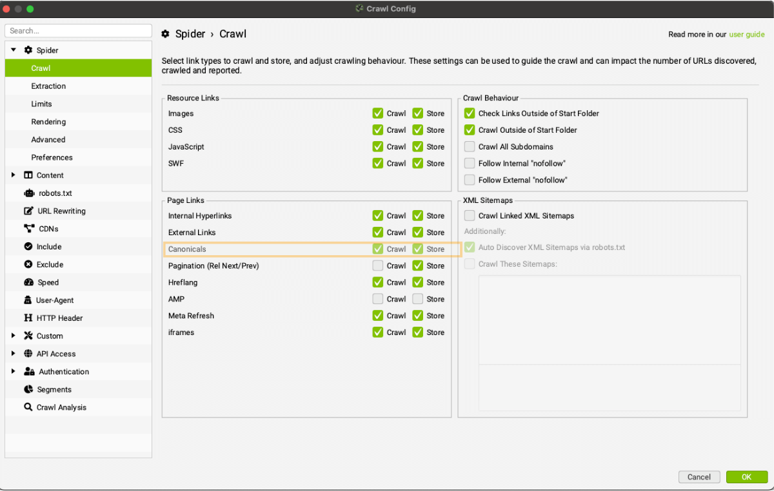
Task: Enable Crawl Linked XML Sitemaps
Action: pos(470,215)
